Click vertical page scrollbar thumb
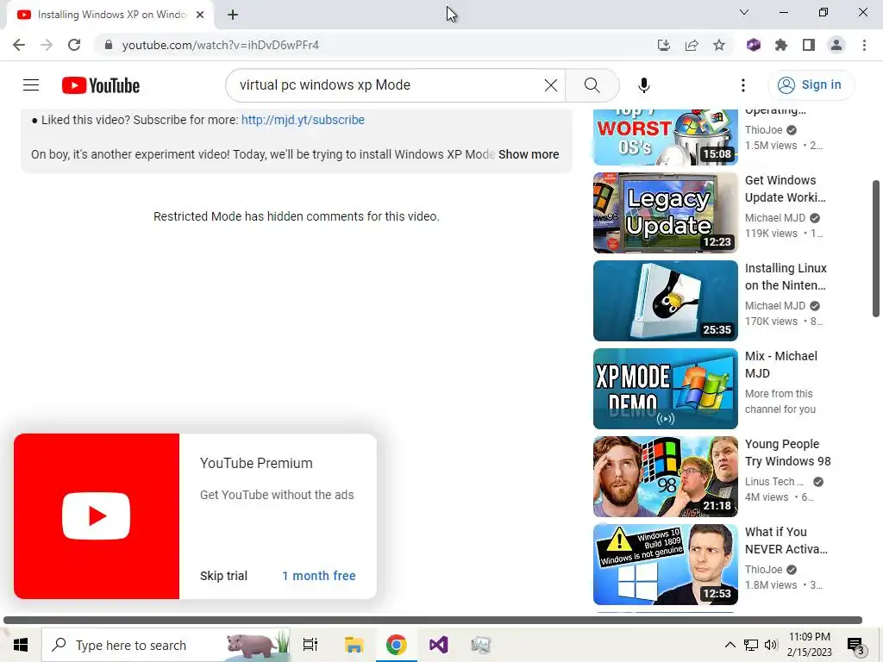The height and width of the screenshot is (662, 883). pyautogui.click(x=876, y=248)
